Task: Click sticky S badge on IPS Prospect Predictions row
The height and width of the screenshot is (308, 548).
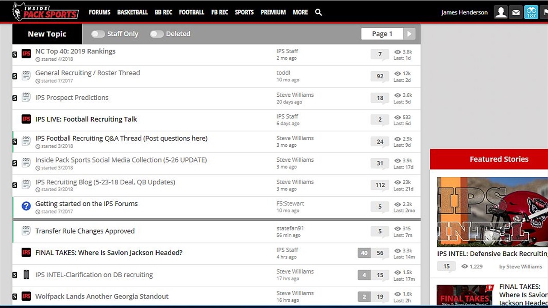Action: click(x=15, y=98)
